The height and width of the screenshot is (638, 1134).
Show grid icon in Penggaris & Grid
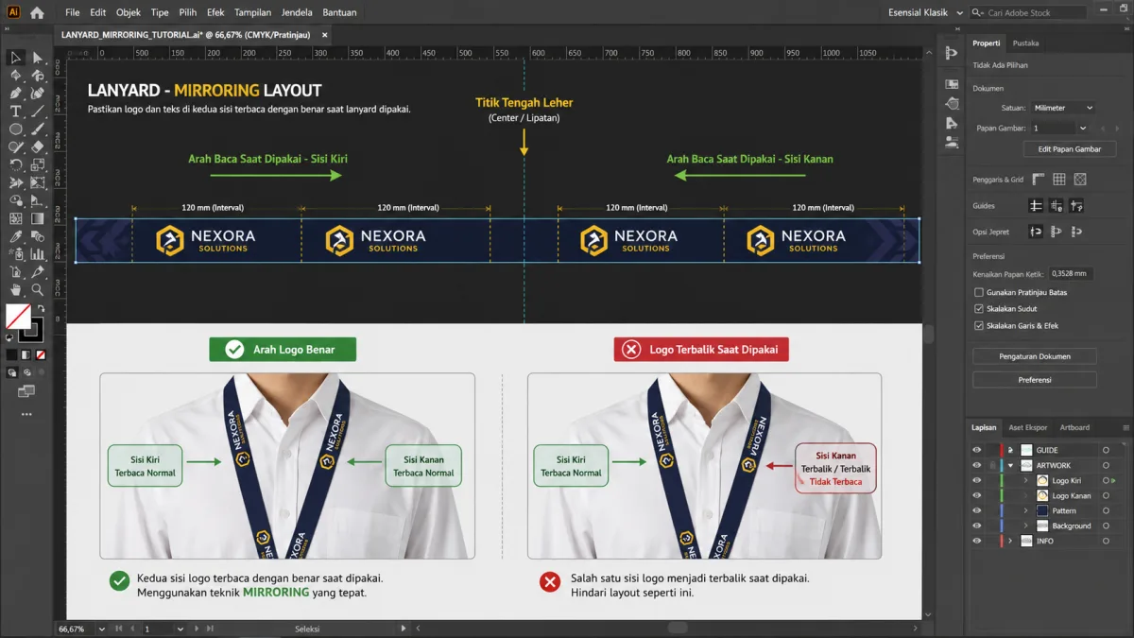pyautogui.click(x=1059, y=180)
